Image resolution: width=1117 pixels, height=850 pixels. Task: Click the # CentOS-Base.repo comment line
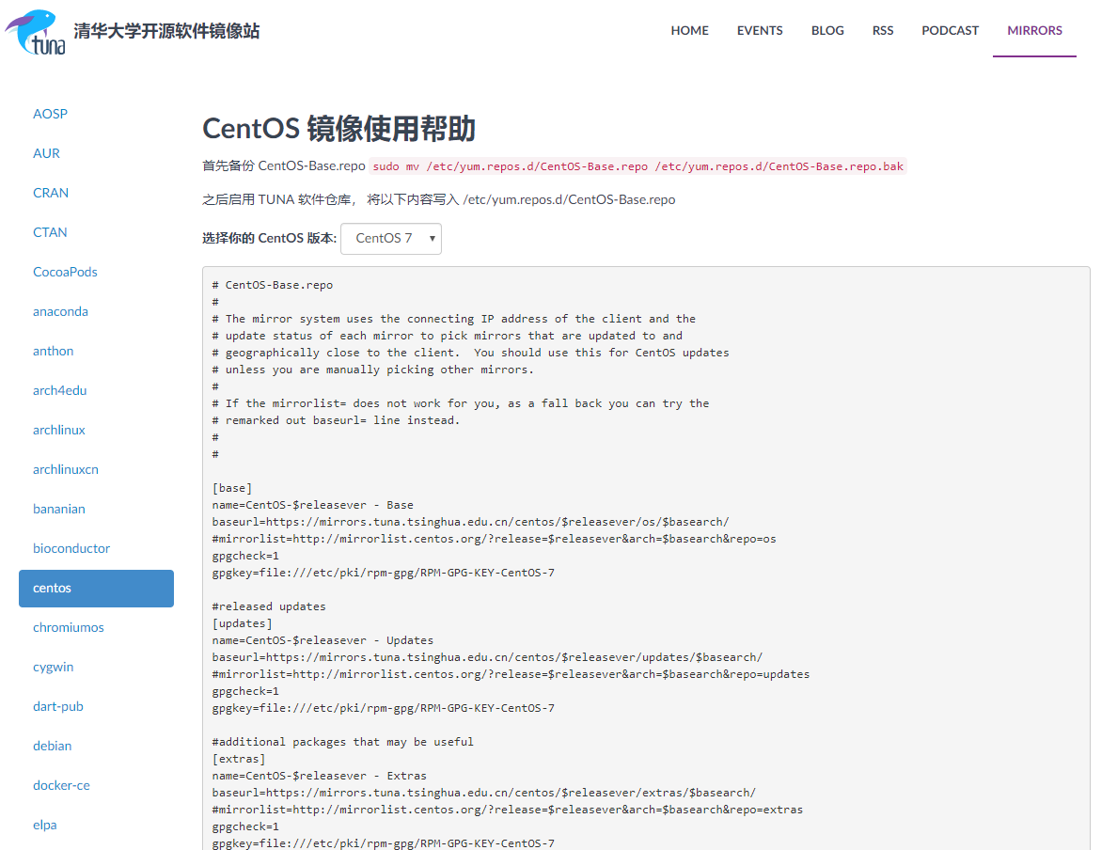[x=272, y=285]
